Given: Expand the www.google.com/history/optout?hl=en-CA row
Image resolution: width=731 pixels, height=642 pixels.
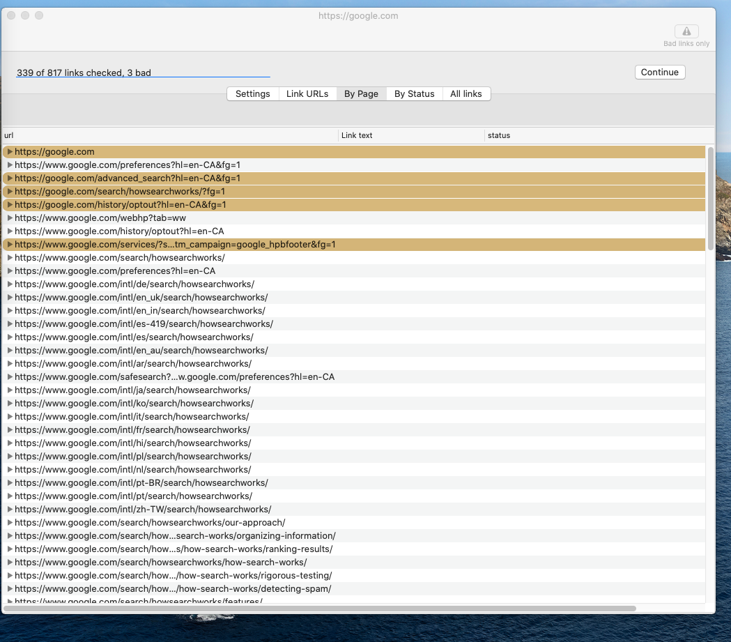Looking at the screenshot, I should [10, 231].
